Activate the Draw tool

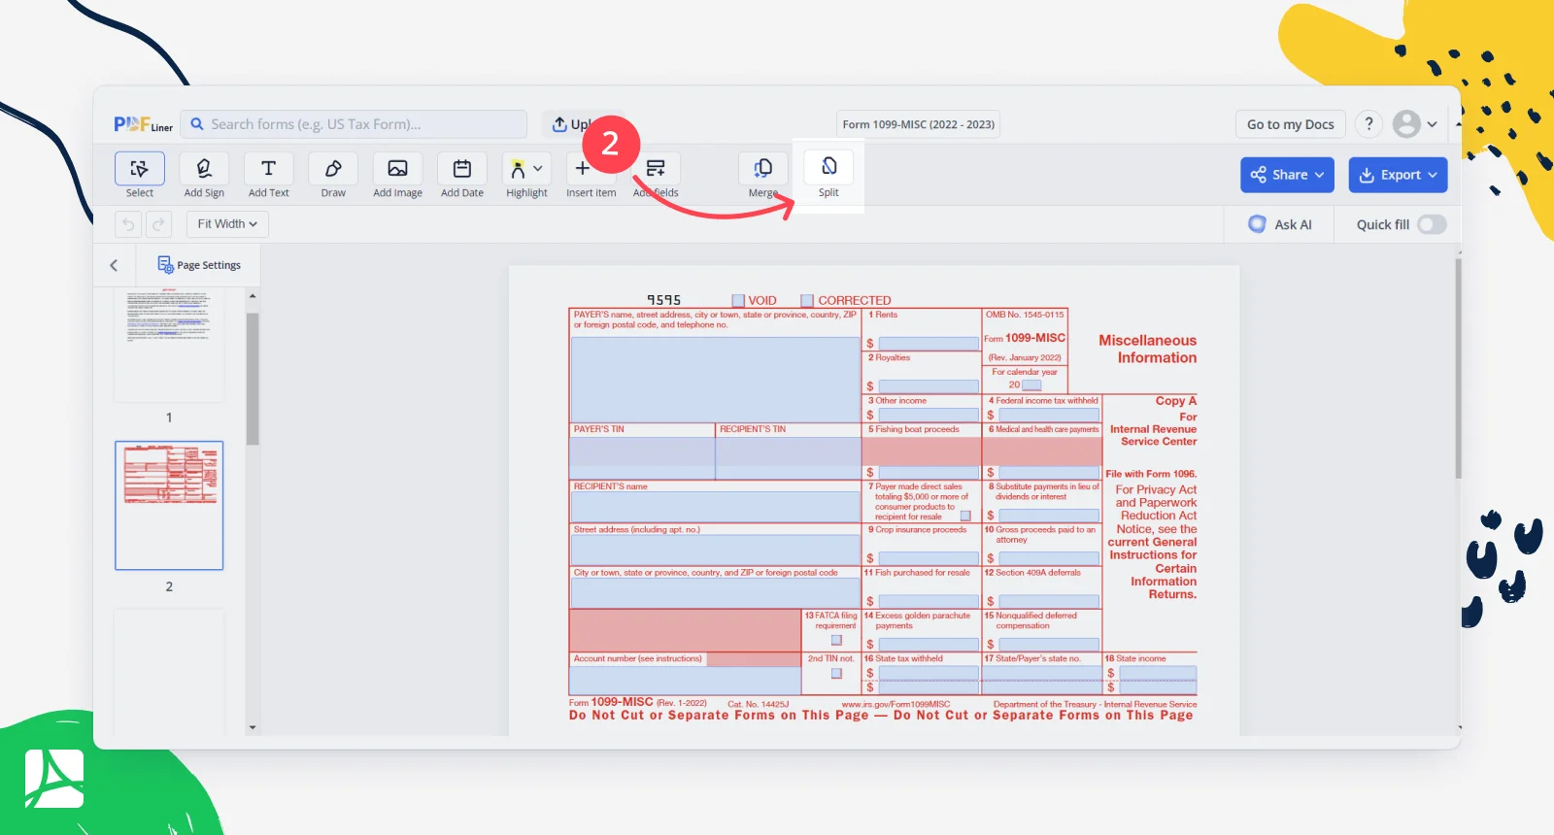(x=333, y=176)
